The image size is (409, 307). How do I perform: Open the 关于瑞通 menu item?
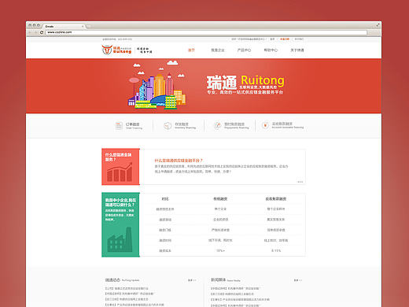(297, 50)
